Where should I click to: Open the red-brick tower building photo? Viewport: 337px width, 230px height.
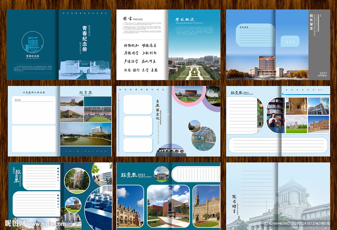[267, 67]
